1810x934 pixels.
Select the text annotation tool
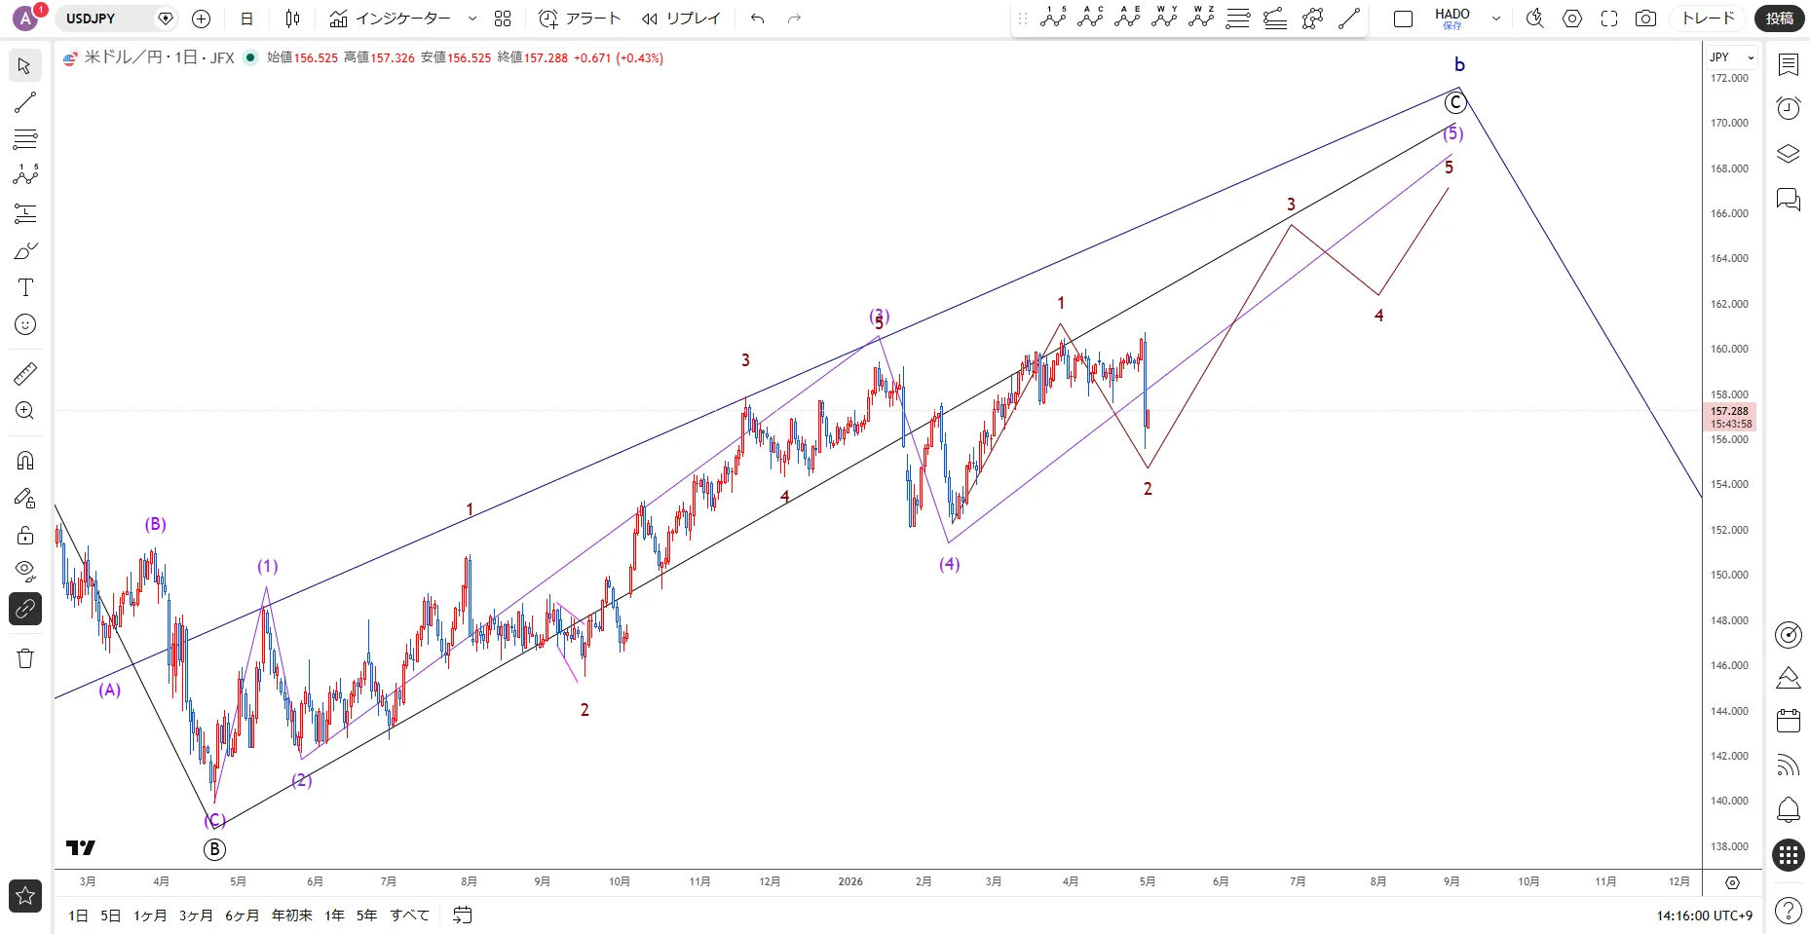click(25, 287)
